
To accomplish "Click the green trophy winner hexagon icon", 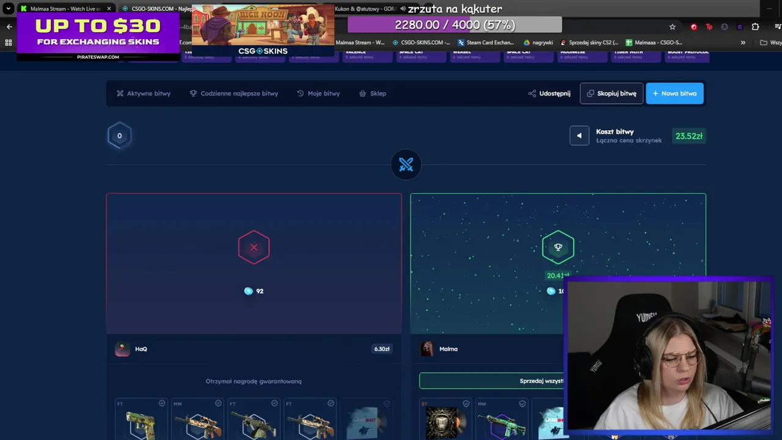I will [558, 248].
